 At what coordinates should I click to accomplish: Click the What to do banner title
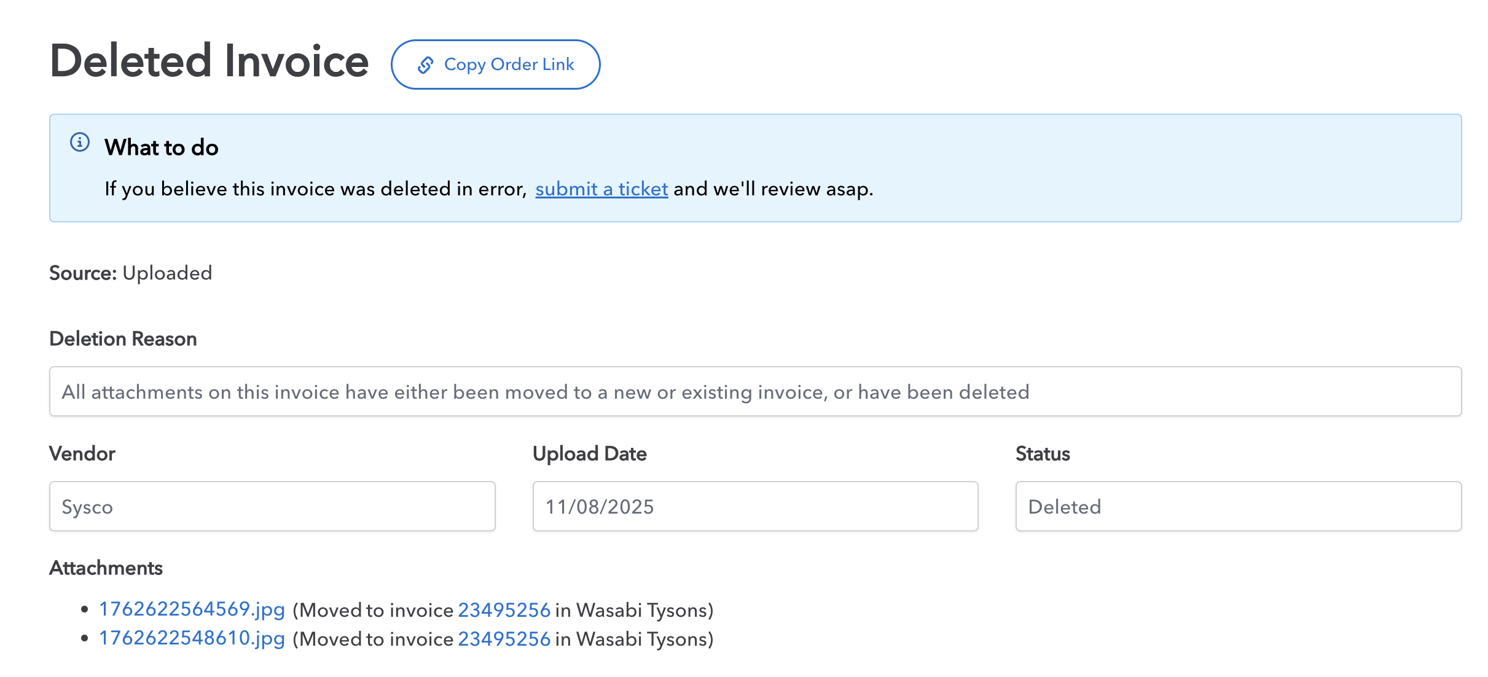pyautogui.click(x=161, y=147)
